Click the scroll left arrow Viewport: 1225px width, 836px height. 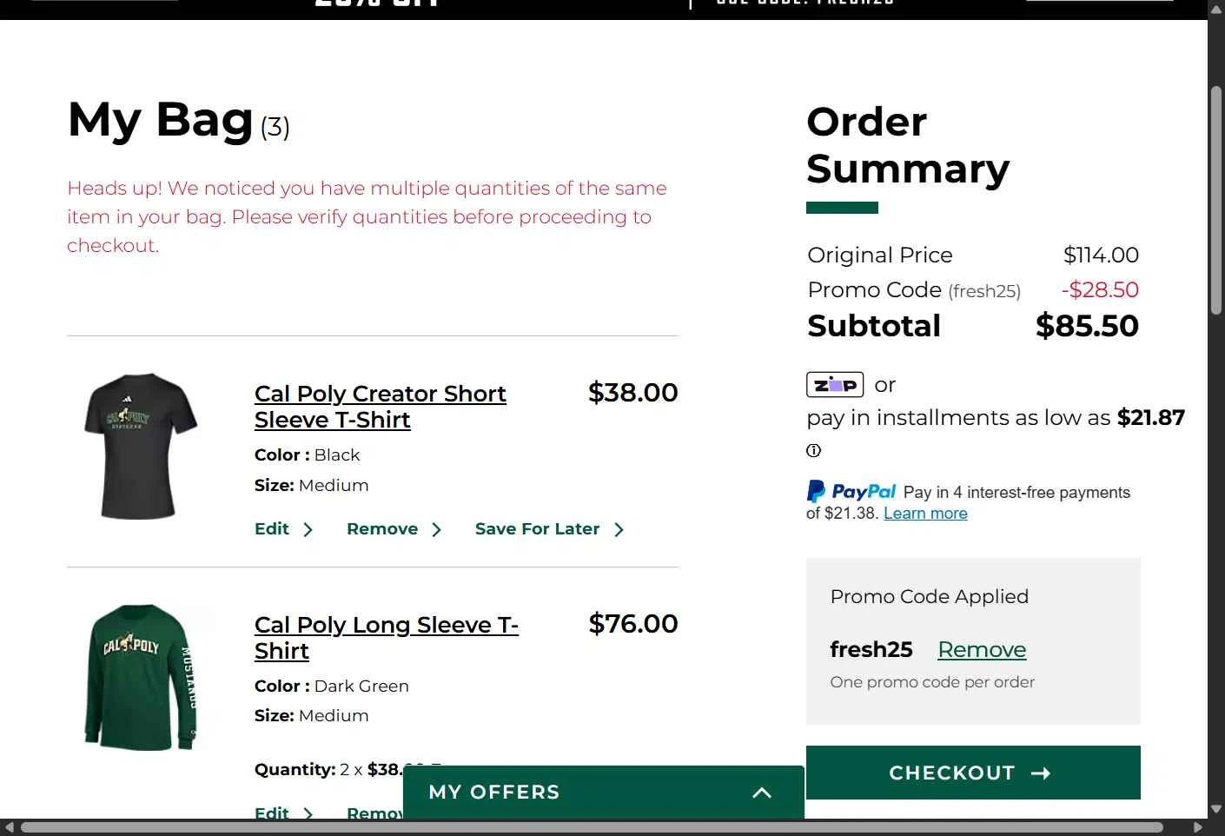9,827
